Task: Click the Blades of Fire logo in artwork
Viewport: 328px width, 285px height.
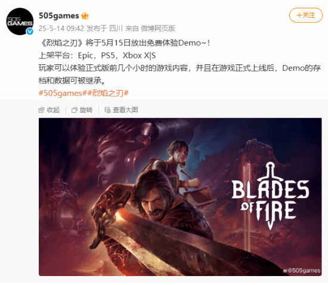Action: [270, 197]
